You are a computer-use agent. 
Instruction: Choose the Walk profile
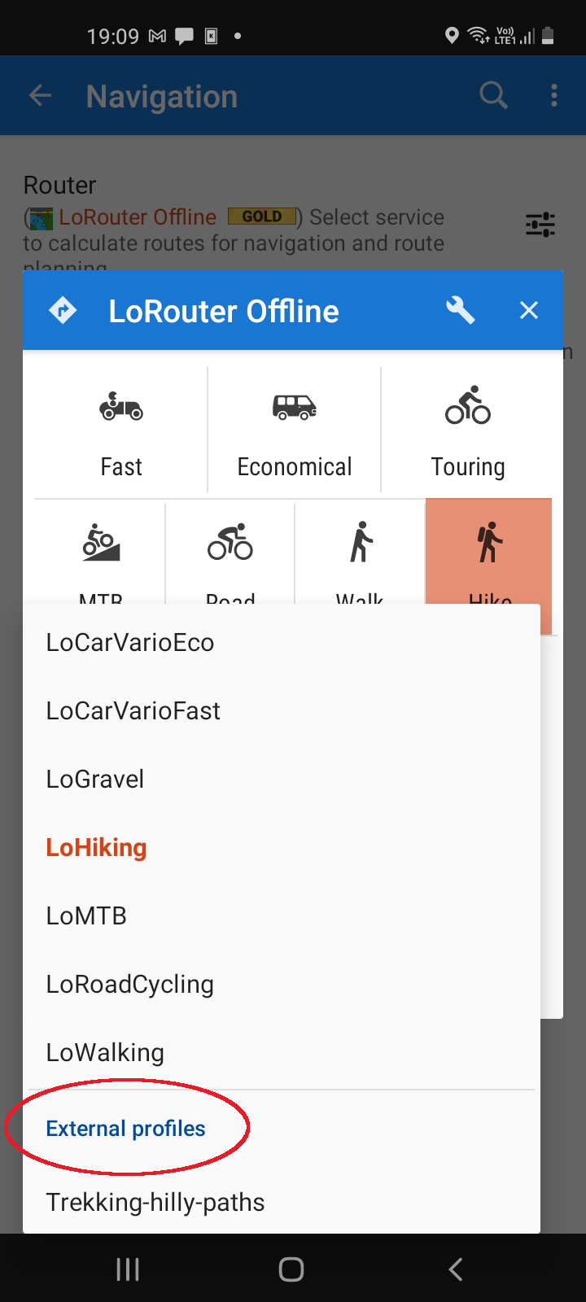360,553
